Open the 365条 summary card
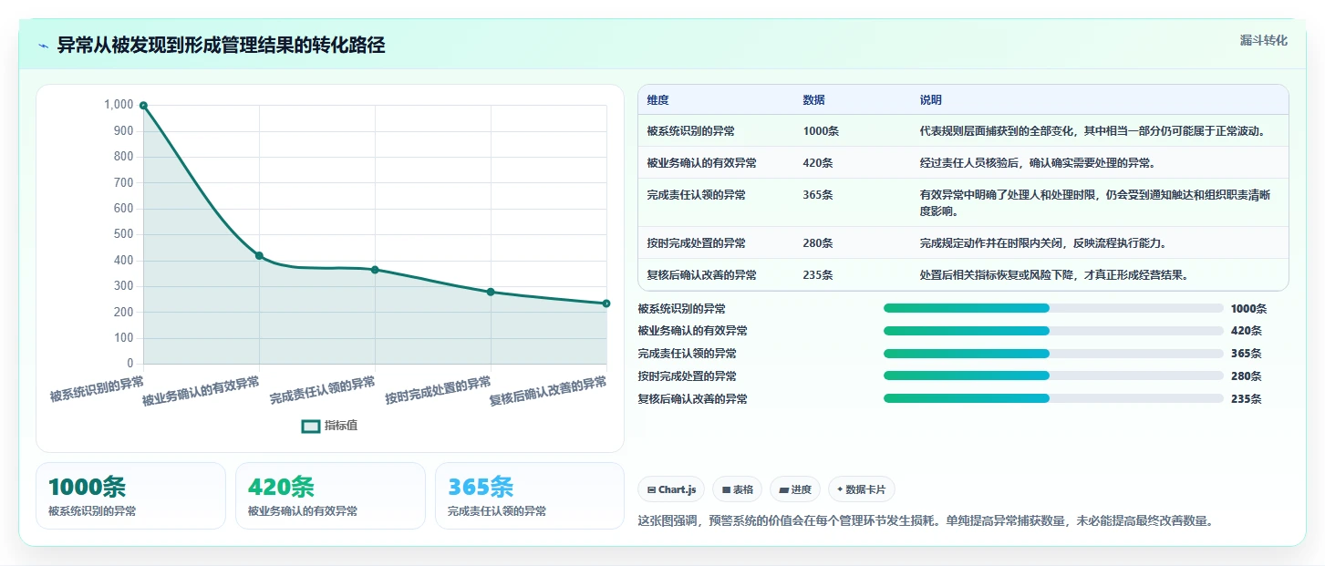Viewport: 1325px width, 566px height. [530, 496]
